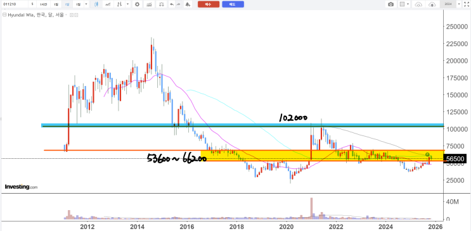Image resolution: width=471 pixels, height=231 pixels.
Task: Click the load chart cloud download icon
Action: tap(419, 4)
